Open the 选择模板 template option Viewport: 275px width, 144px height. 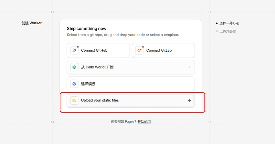pyautogui.click(x=131, y=84)
